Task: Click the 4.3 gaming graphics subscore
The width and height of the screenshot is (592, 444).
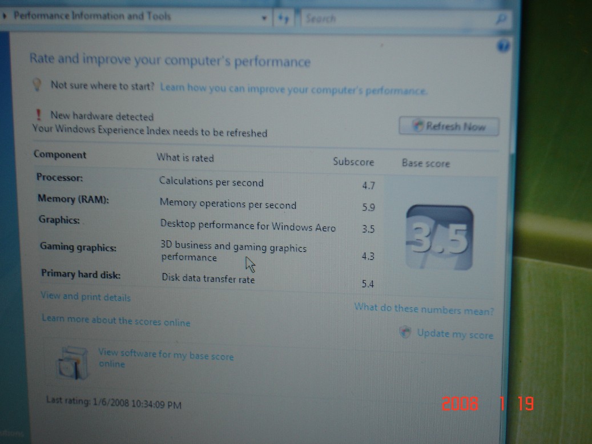Action: click(368, 256)
